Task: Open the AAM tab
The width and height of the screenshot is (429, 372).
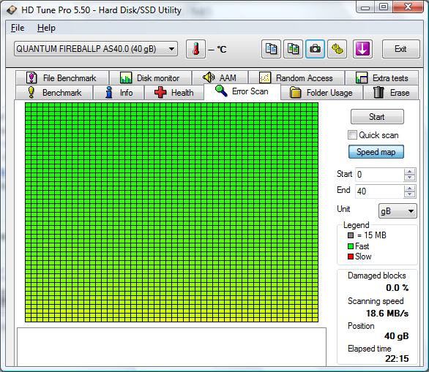Action: (x=220, y=78)
